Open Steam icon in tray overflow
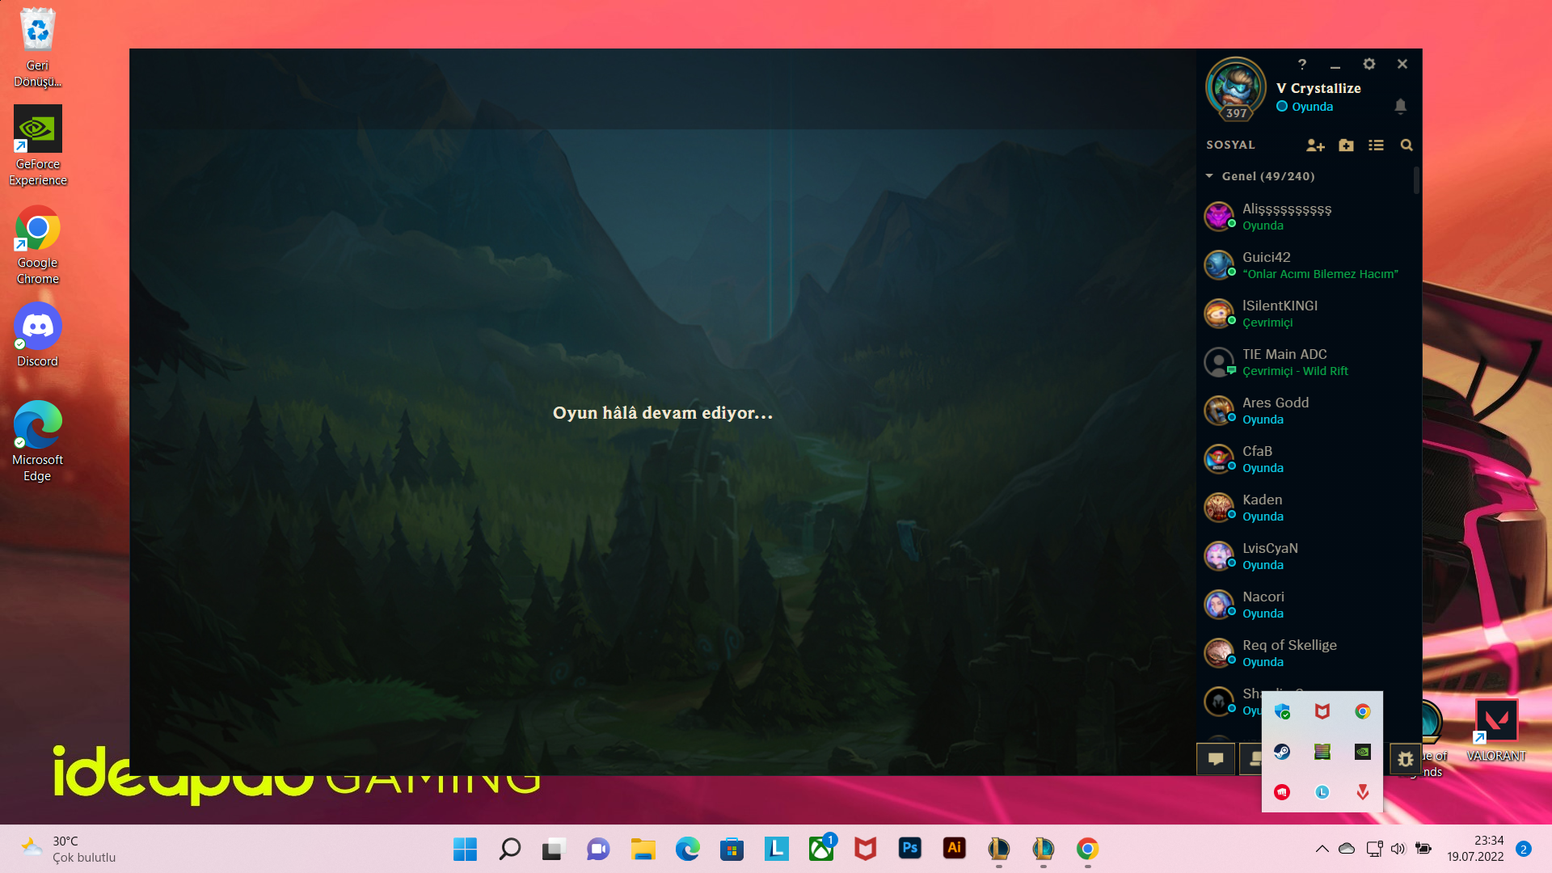The width and height of the screenshot is (1552, 873). tap(1282, 752)
